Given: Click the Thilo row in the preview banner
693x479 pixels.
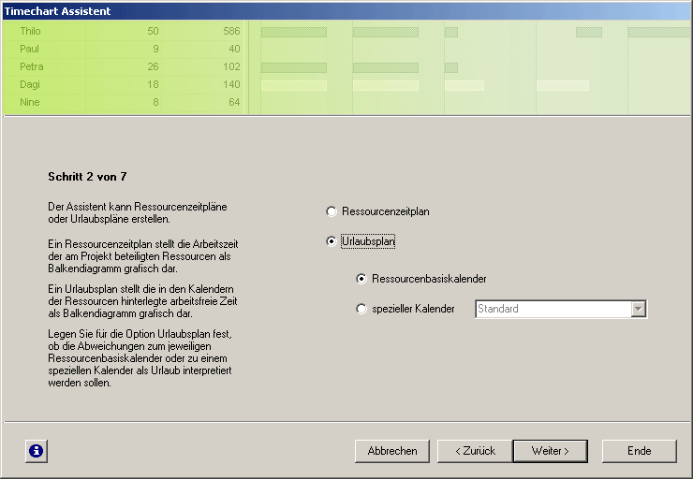Looking at the screenshot, I should 31,32.
